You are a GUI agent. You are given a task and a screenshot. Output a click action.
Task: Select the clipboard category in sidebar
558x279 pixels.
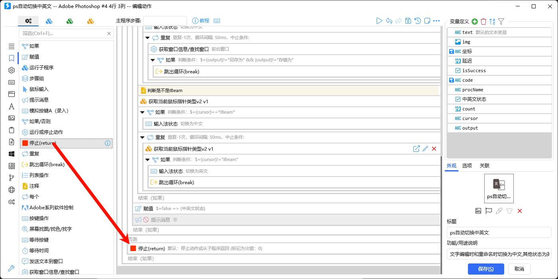pos(12,130)
